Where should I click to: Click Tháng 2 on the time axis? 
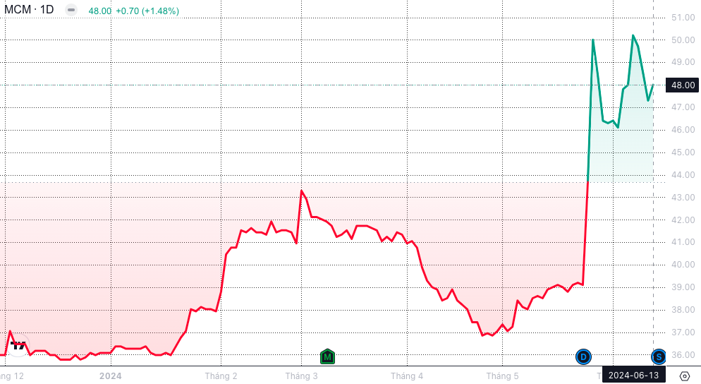221,376
